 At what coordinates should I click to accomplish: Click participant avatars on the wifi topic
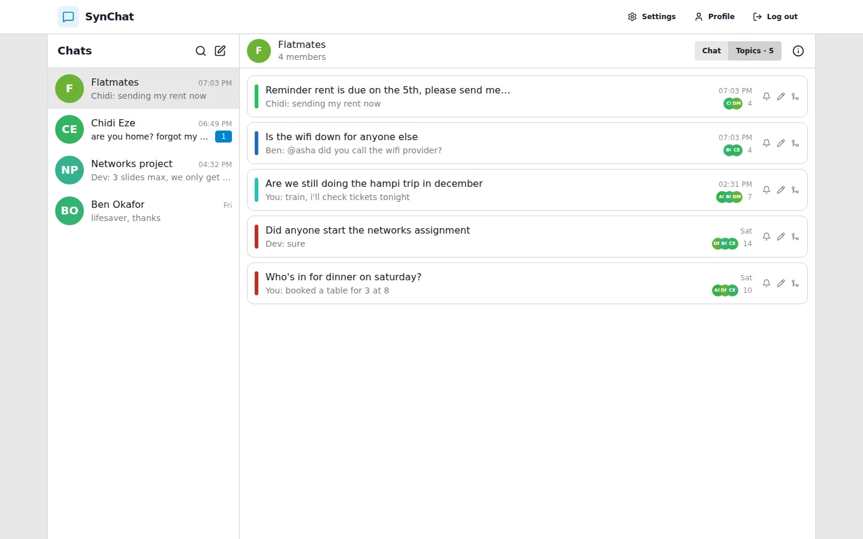tap(733, 150)
